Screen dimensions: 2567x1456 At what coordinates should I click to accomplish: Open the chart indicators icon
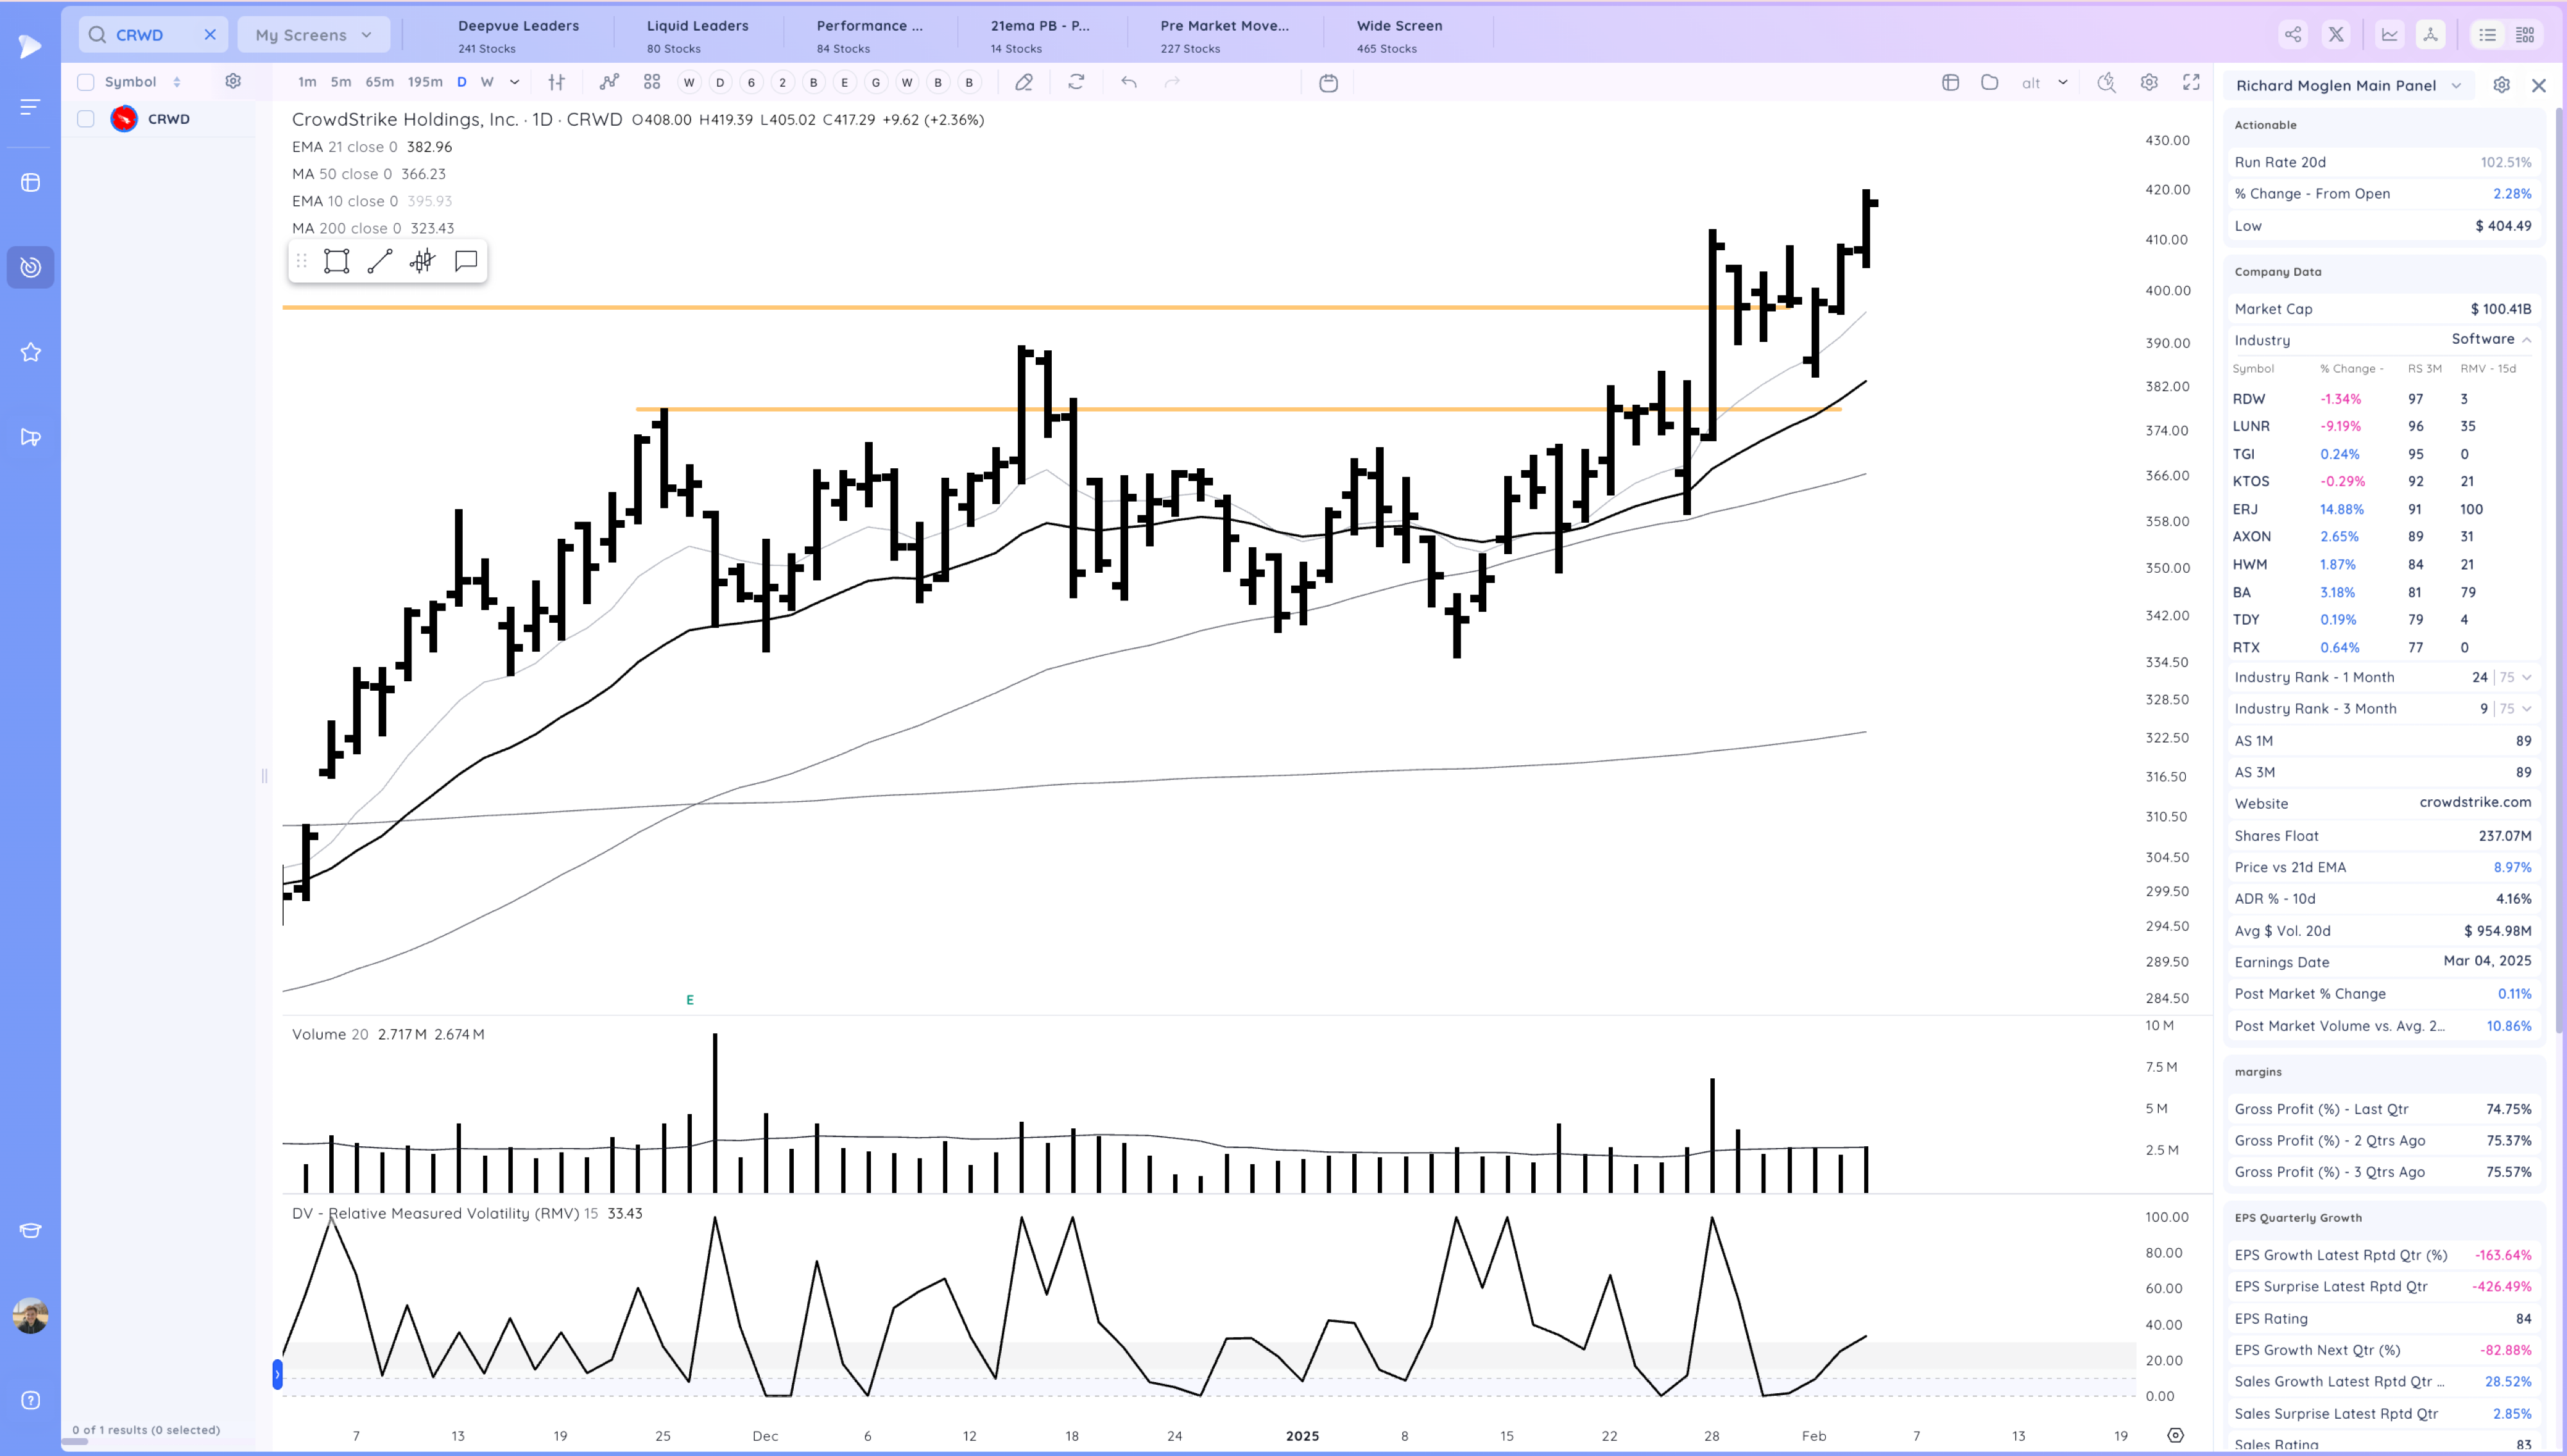pyautogui.click(x=608, y=82)
